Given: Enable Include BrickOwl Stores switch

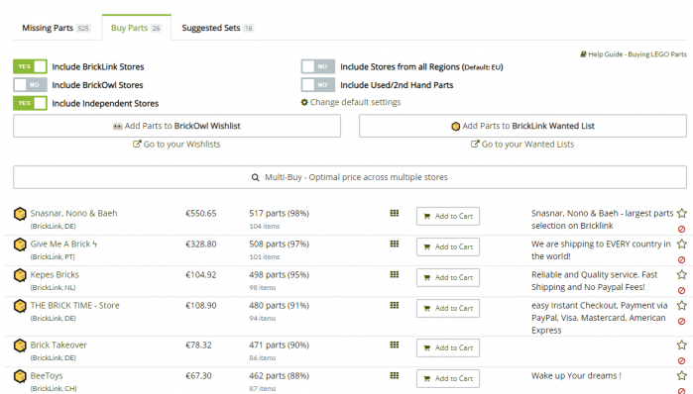Looking at the screenshot, I should click(30, 85).
